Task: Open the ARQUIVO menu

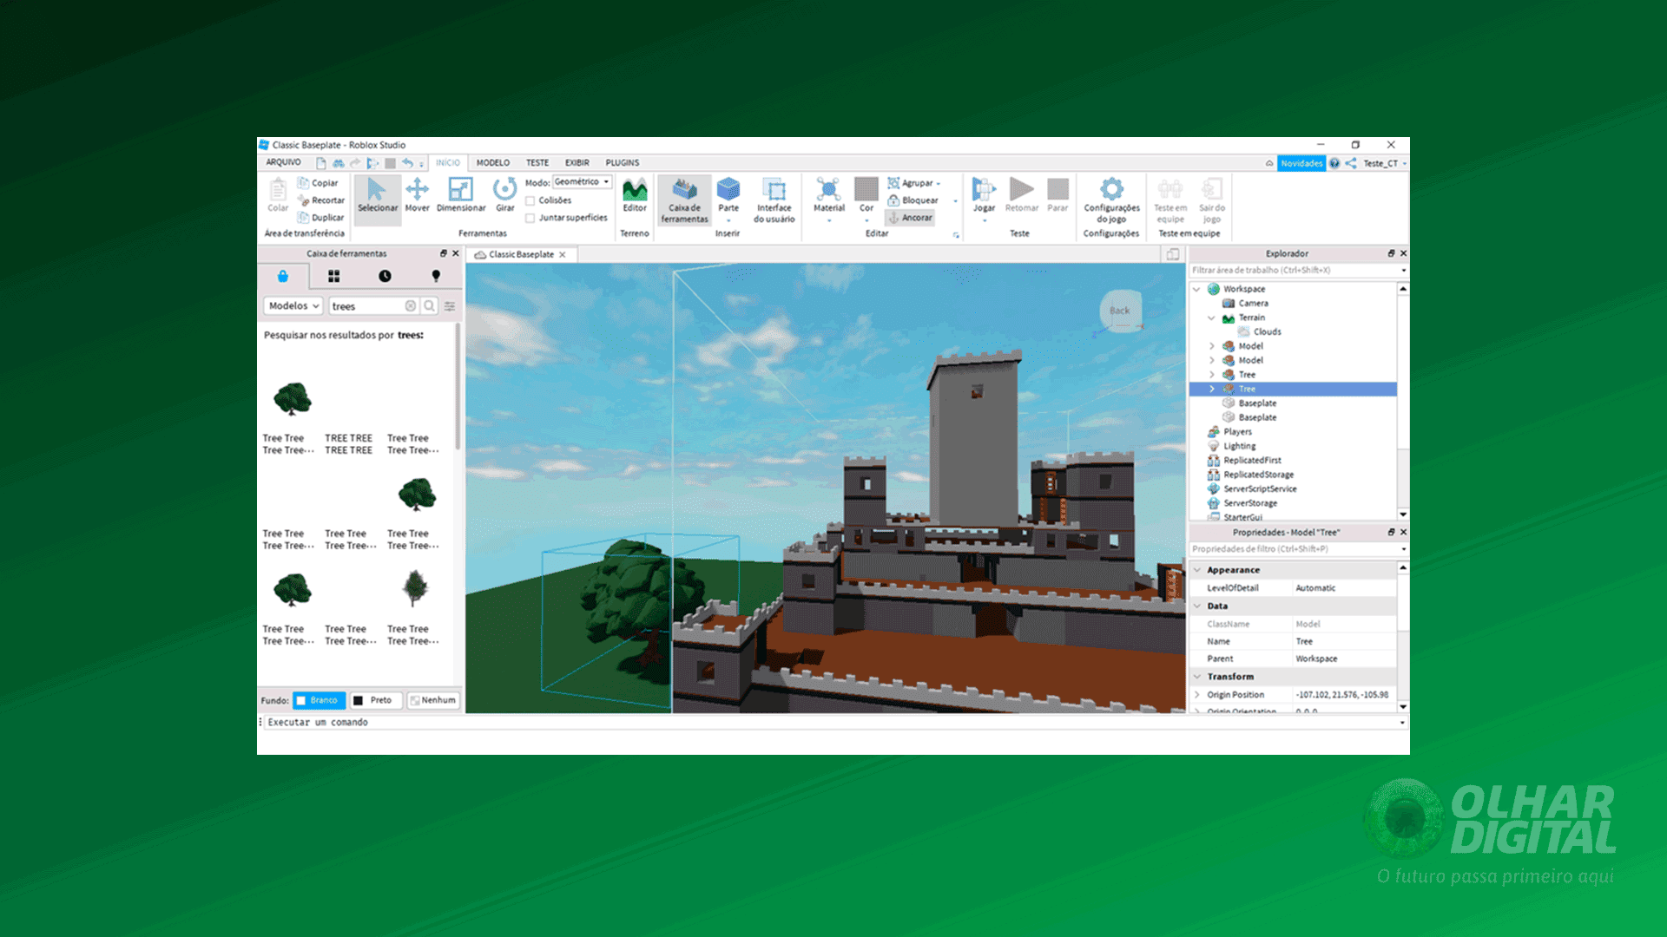Action: 284,162
